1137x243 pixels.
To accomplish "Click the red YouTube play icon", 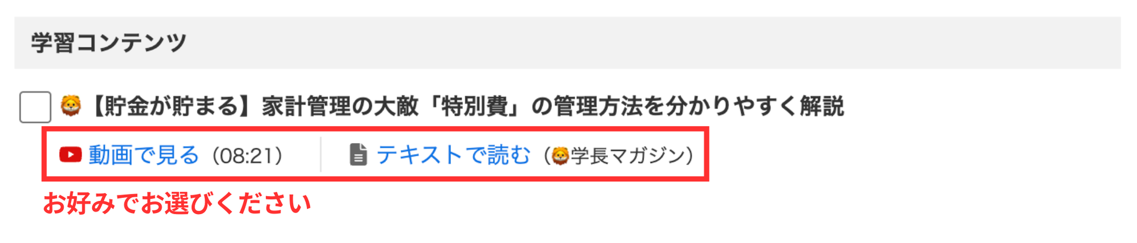I will 70,155.
